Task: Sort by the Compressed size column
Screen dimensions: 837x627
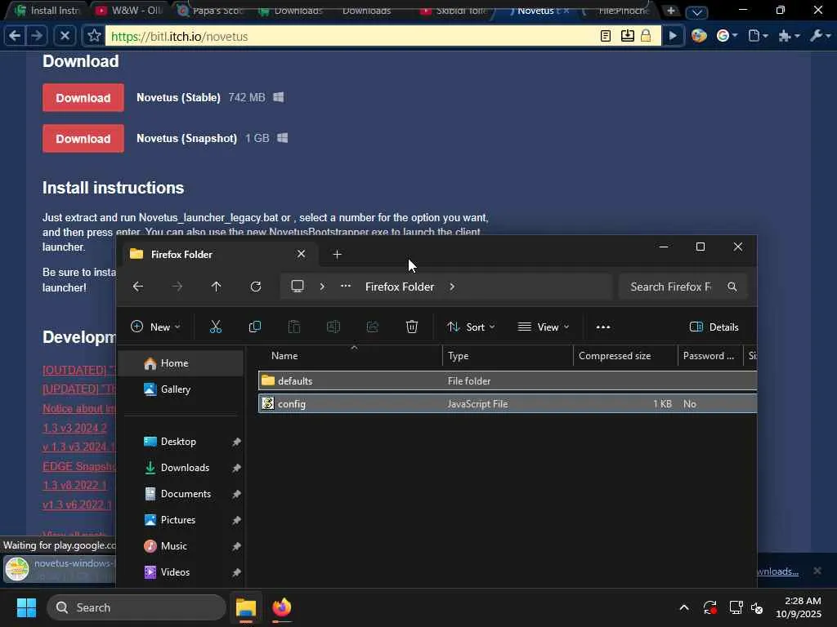Action: [625, 356]
